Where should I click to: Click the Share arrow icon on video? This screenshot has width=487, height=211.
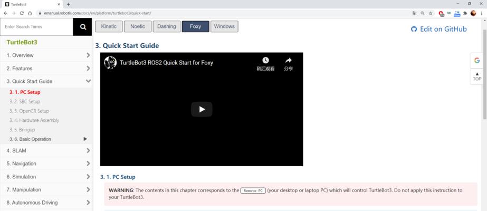(289, 60)
